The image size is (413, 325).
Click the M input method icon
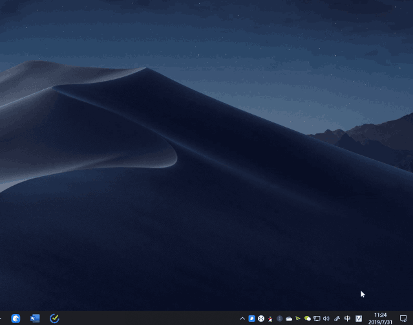pos(359,319)
